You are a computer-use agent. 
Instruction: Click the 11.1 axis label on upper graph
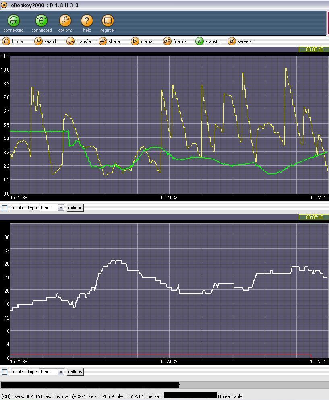coord(5,56)
